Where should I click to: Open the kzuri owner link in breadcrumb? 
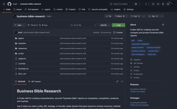[x=15, y=4]
